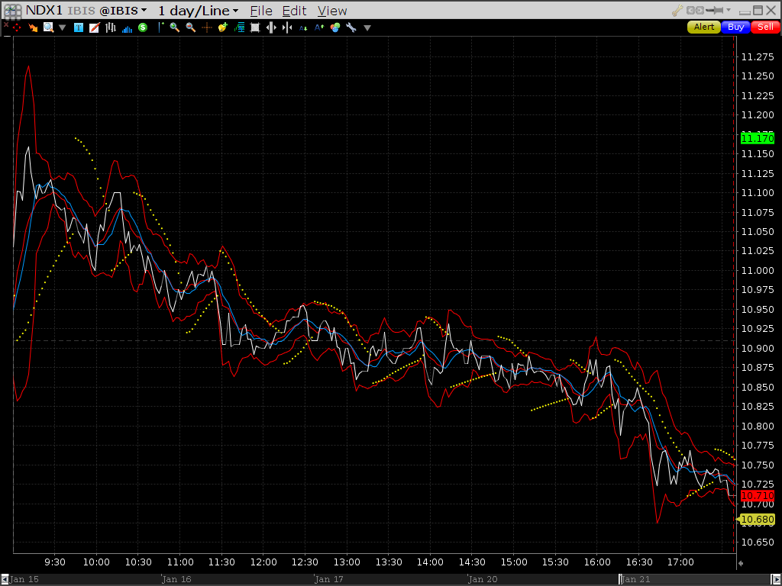Click the Alert button
This screenshot has width=782, height=586.
[x=703, y=27]
